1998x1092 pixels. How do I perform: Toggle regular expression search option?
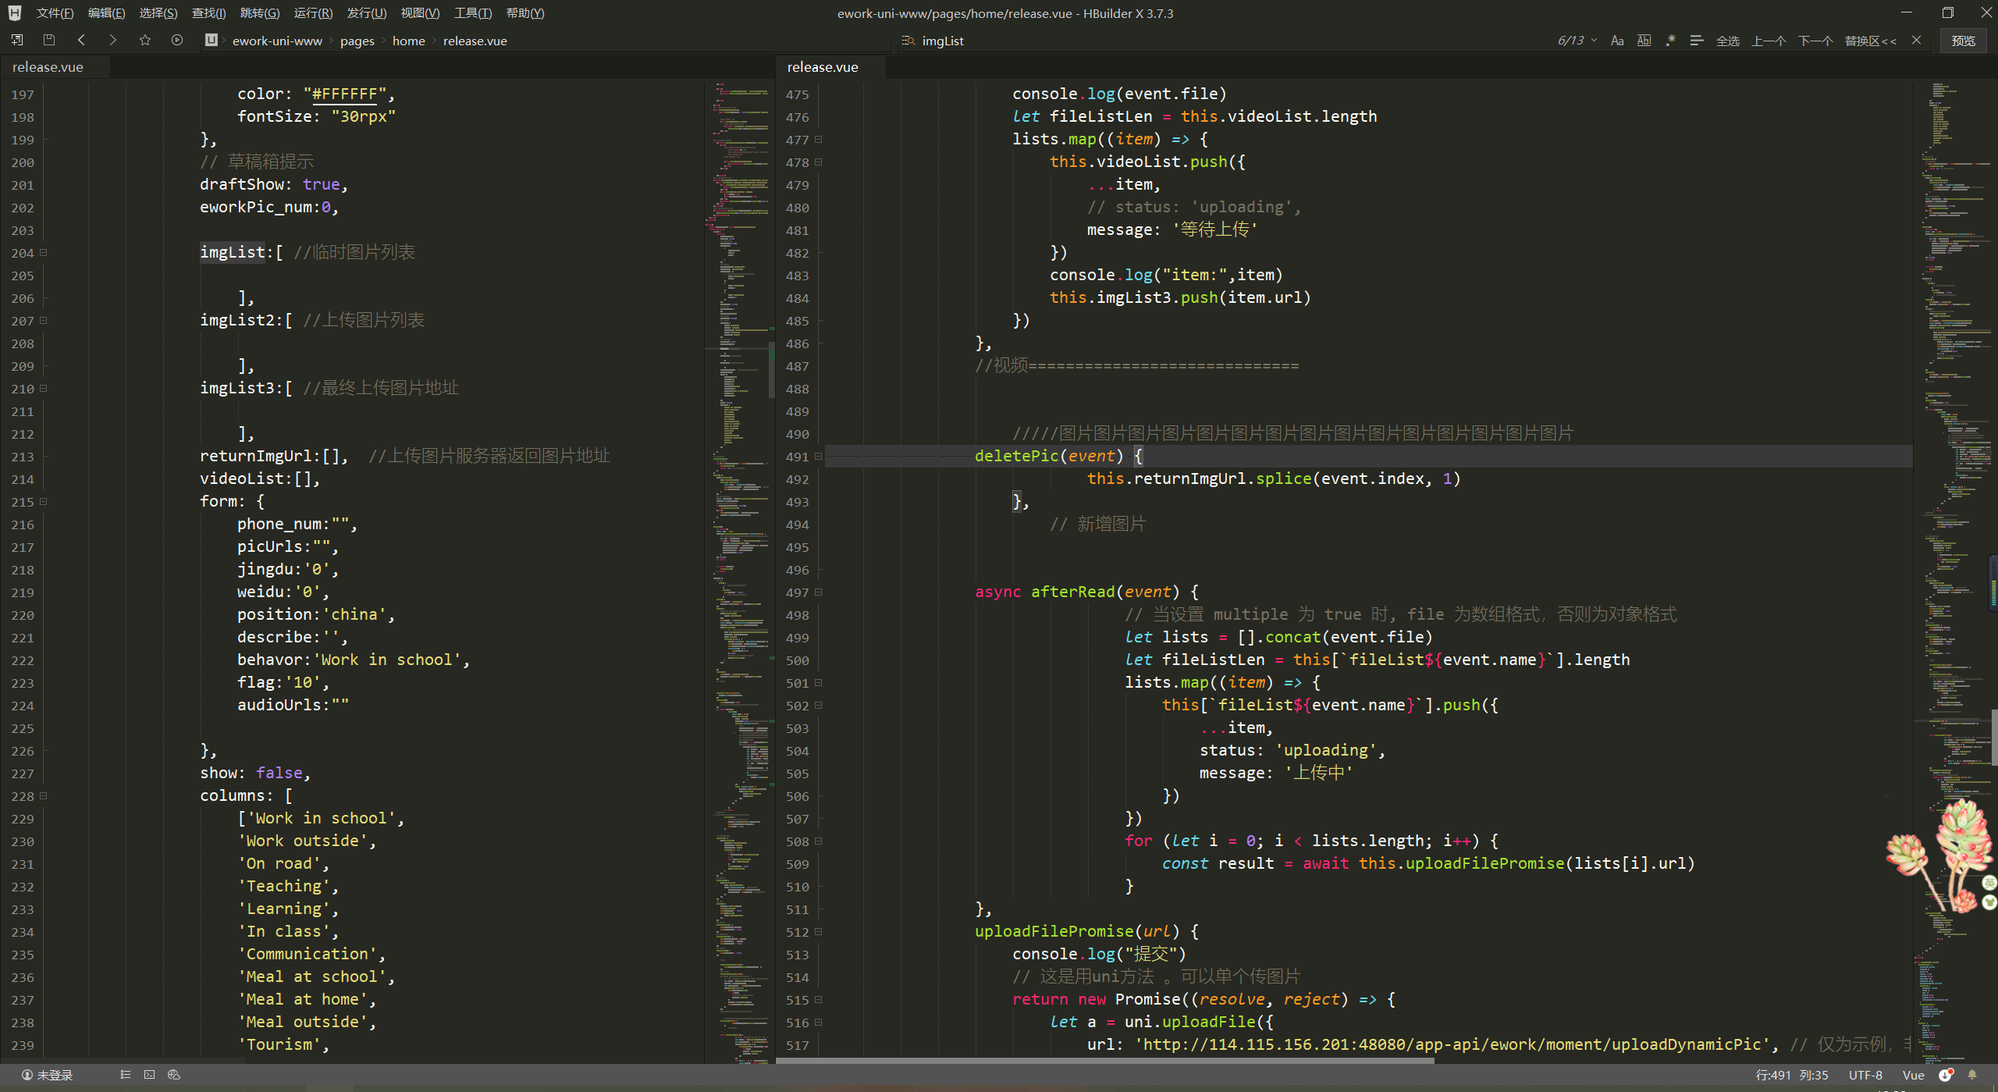tap(1670, 41)
